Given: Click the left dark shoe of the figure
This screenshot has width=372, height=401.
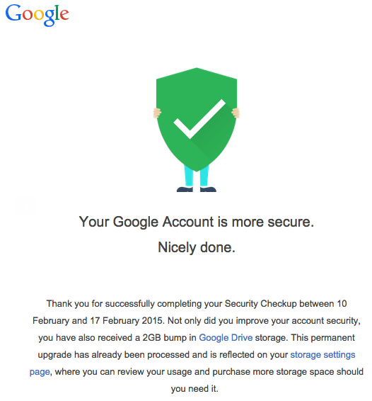Looking at the screenshot, I should pos(185,189).
